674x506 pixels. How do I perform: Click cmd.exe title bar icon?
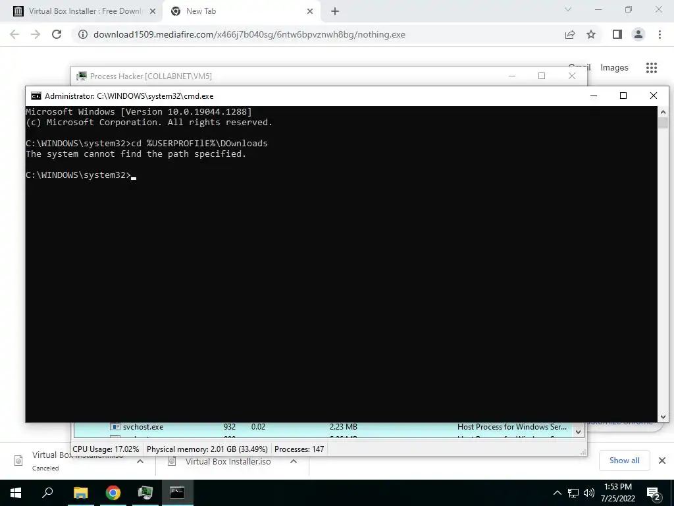(x=36, y=96)
